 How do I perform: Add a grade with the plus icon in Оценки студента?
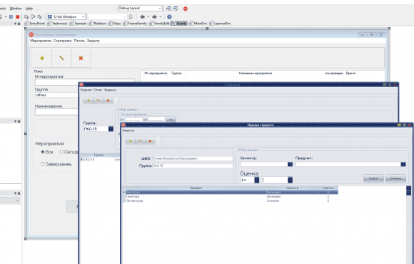130,141
